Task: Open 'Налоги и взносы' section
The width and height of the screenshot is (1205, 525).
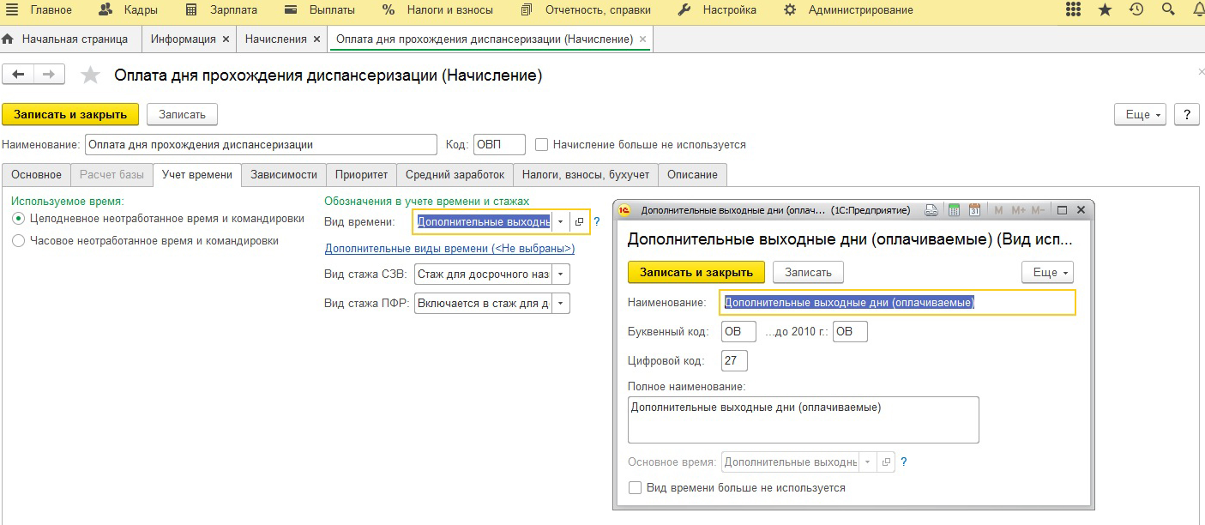Action: [x=437, y=10]
